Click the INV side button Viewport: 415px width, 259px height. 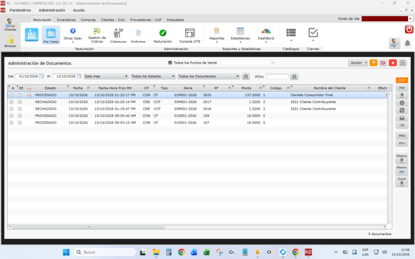click(402, 143)
